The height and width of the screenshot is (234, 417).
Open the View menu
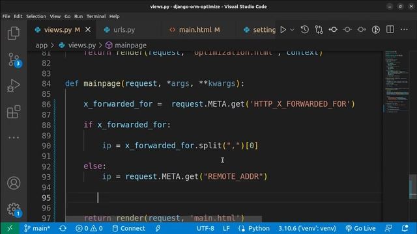point(55,16)
